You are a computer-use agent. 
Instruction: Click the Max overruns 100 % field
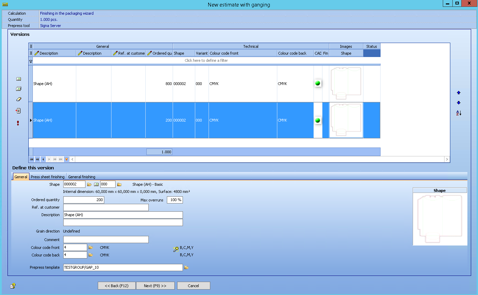[x=175, y=200]
